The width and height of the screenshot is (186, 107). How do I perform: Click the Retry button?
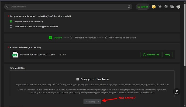(167, 55)
